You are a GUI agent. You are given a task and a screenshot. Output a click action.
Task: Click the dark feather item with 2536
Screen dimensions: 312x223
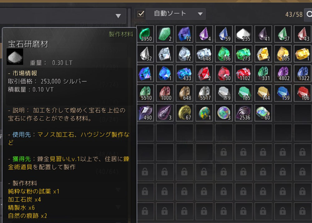point(243,113)
